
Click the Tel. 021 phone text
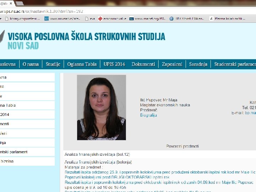pos(249,108)
